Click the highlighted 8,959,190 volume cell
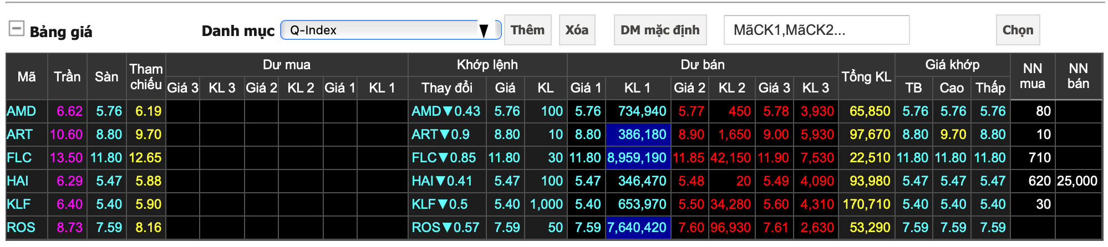The width and height of the screenshot is (1108, 247). pyautogui.click(x=638, y=158)
